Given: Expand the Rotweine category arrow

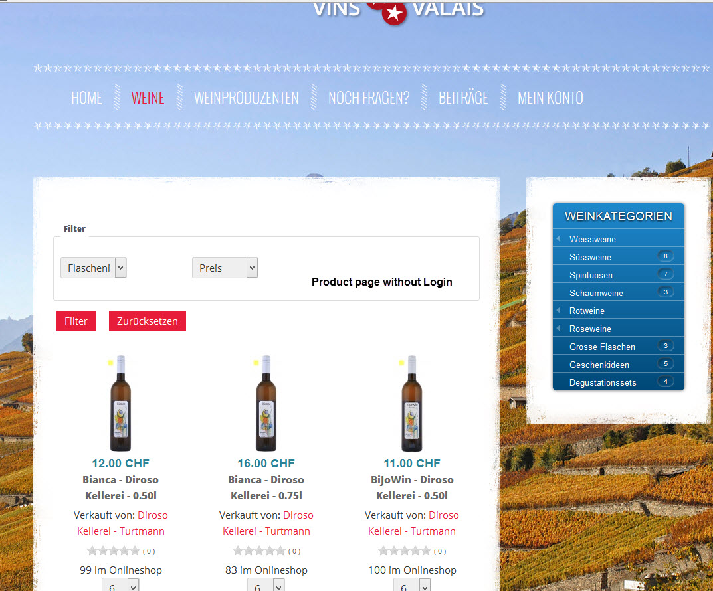Looking at the screenshot, I should pos(558,310).
